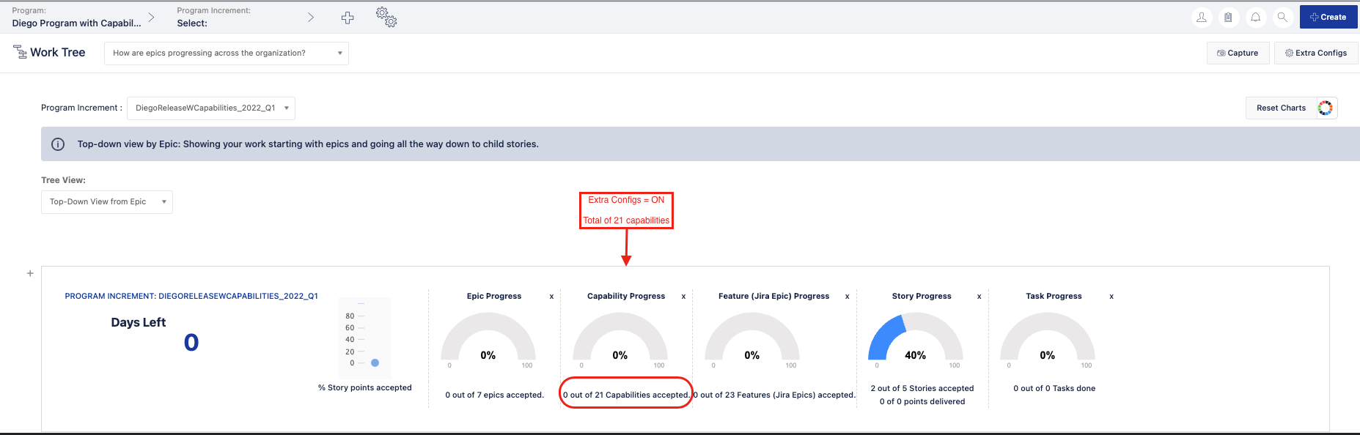The width and height of the screenshot is (1360, 435).
Task: Click the Epic Progress gauge
Action: coord(488,337)
